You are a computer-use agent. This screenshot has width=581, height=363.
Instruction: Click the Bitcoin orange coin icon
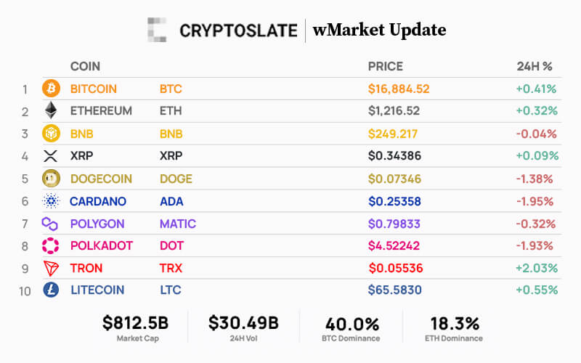point(51,89)
